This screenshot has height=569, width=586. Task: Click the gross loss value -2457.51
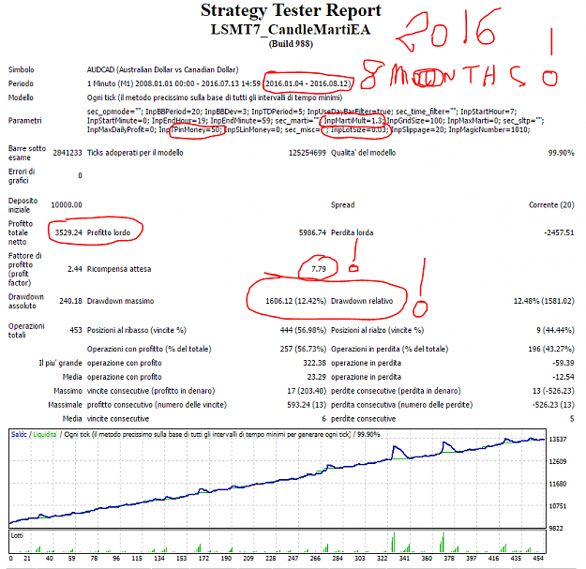559,232
